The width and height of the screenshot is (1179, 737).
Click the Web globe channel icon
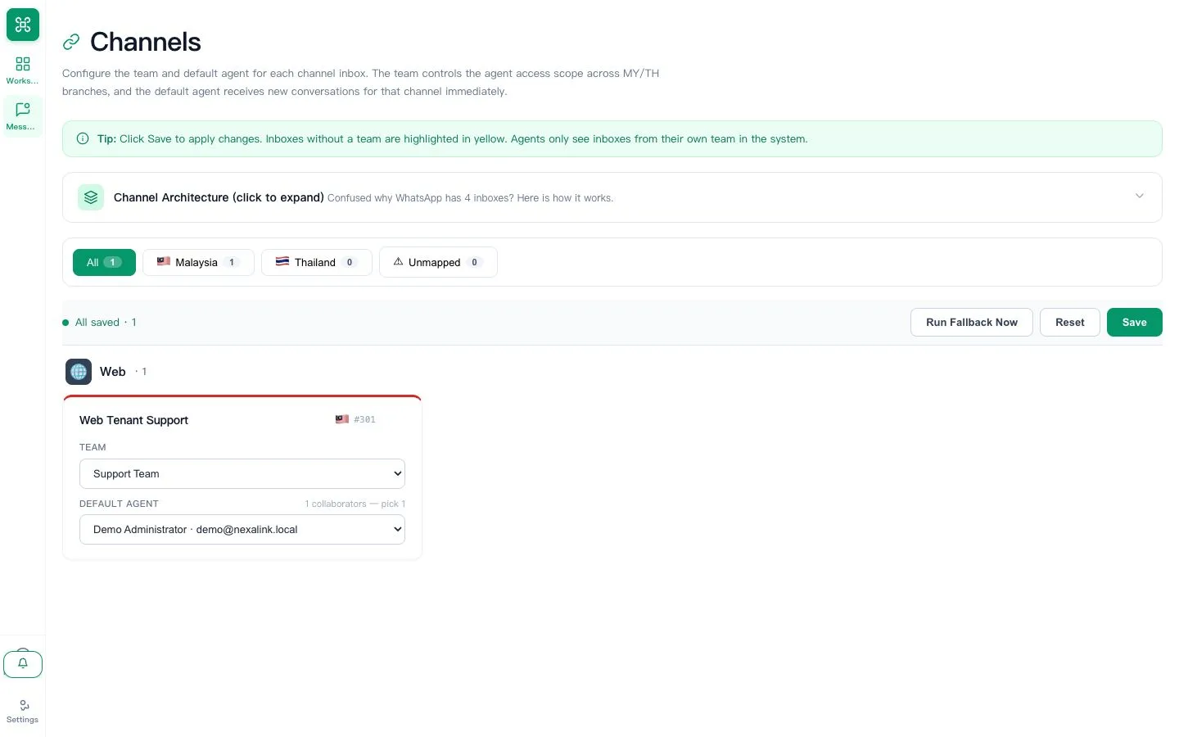coord(79,372)
